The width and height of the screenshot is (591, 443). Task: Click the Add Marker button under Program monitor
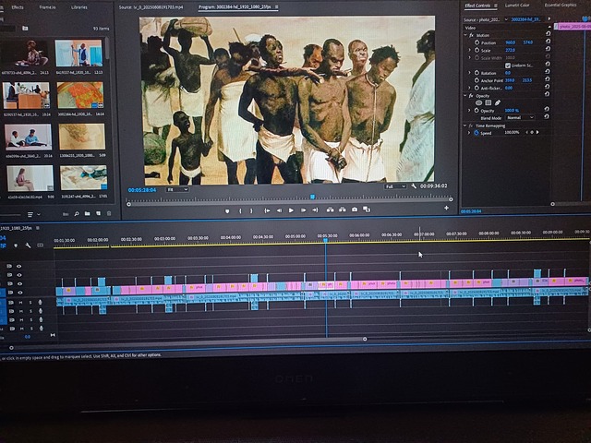[227, 211]
